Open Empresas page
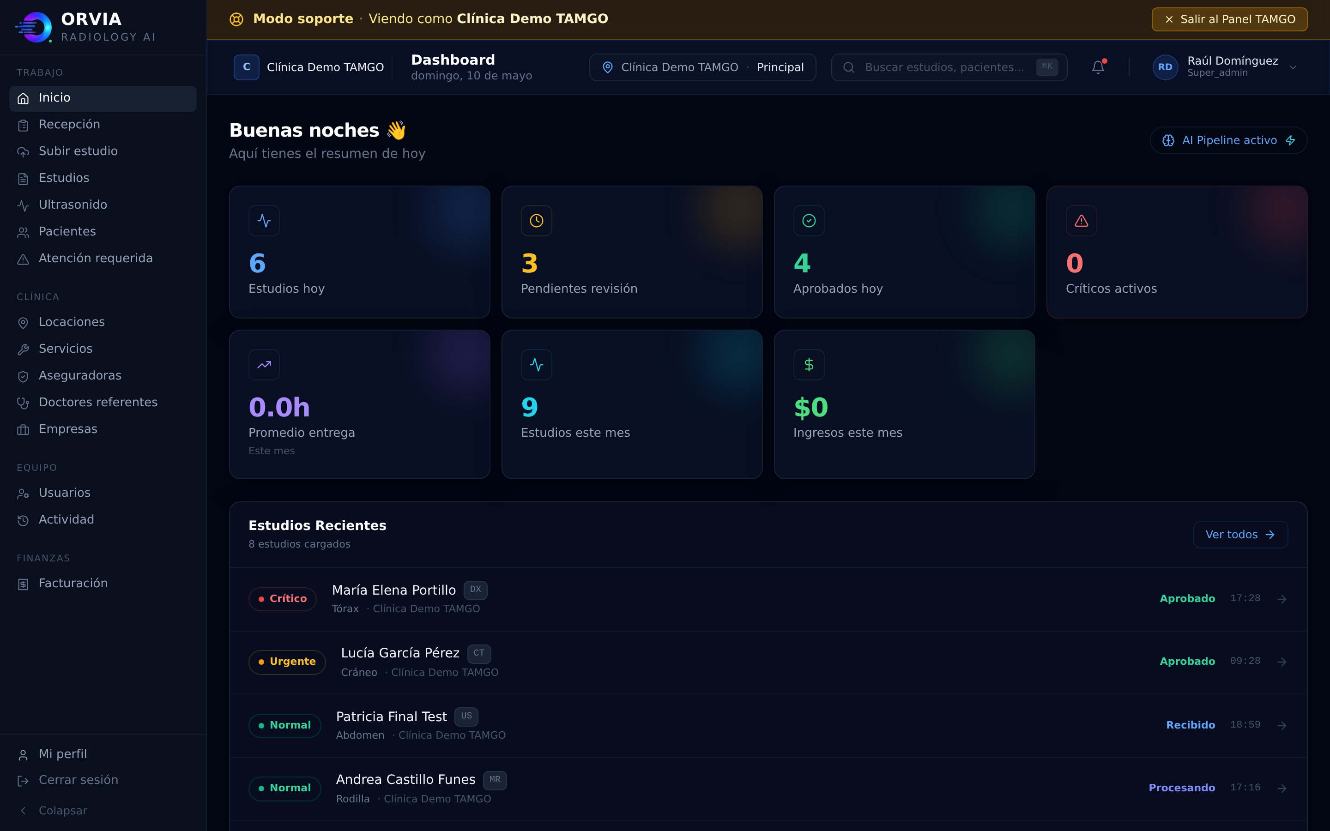The height and width of the screenshot is (831, 1330). tap(103, 429)
